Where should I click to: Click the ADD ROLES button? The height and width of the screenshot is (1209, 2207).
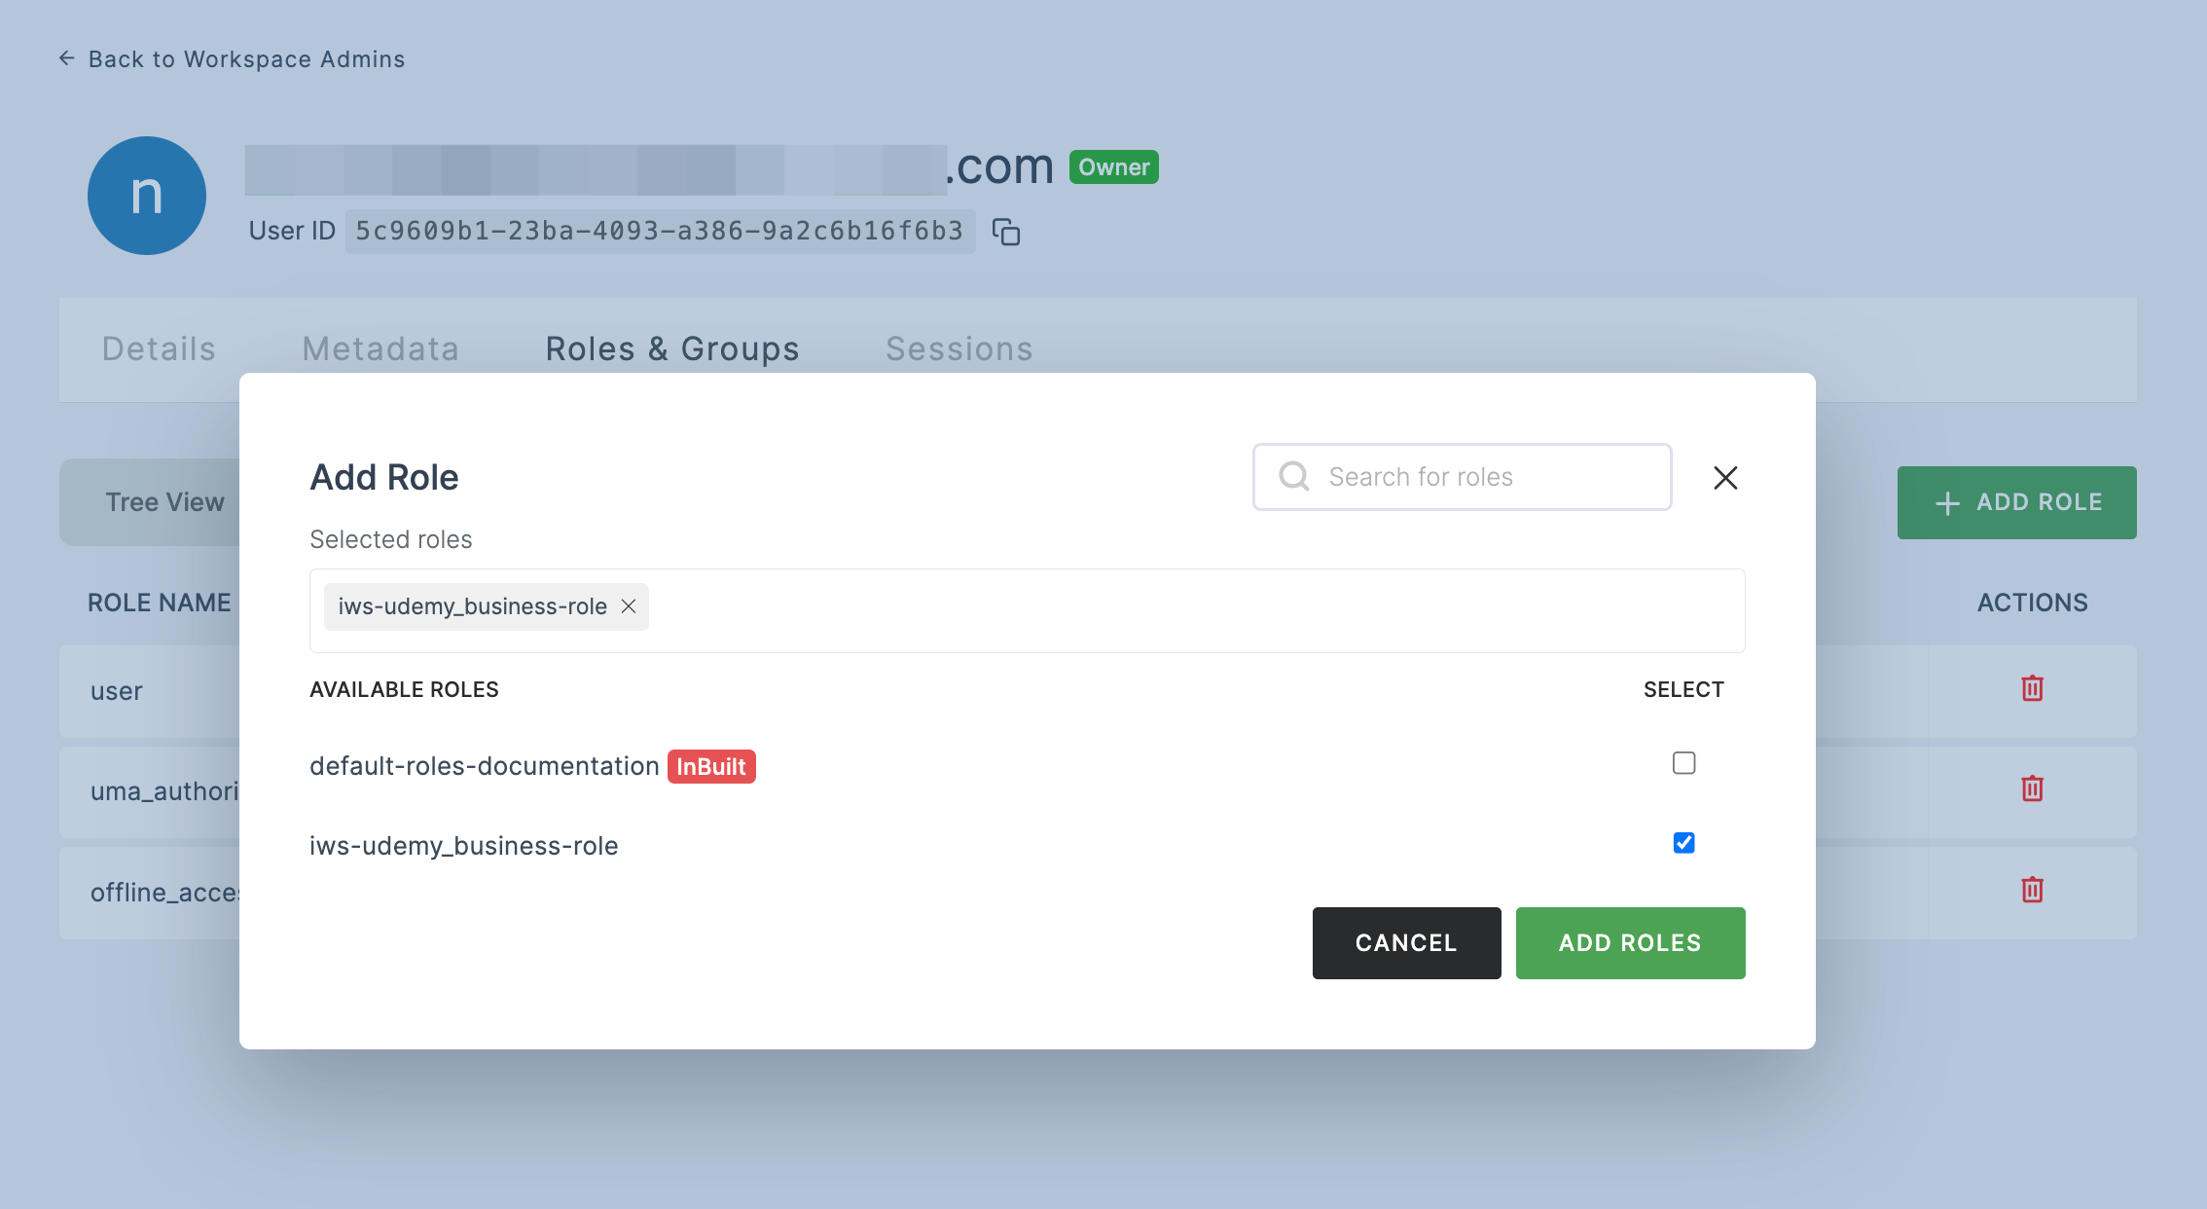(1630, 942)
